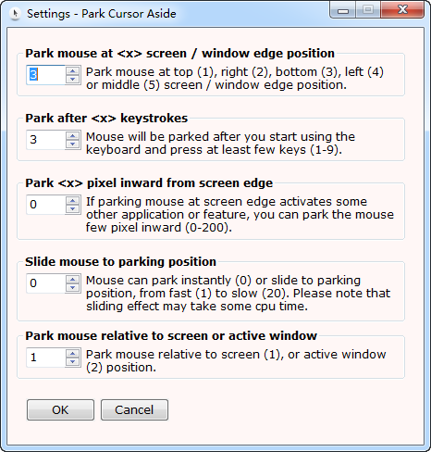Click up arrow for keystrokes count

(73, 135)
